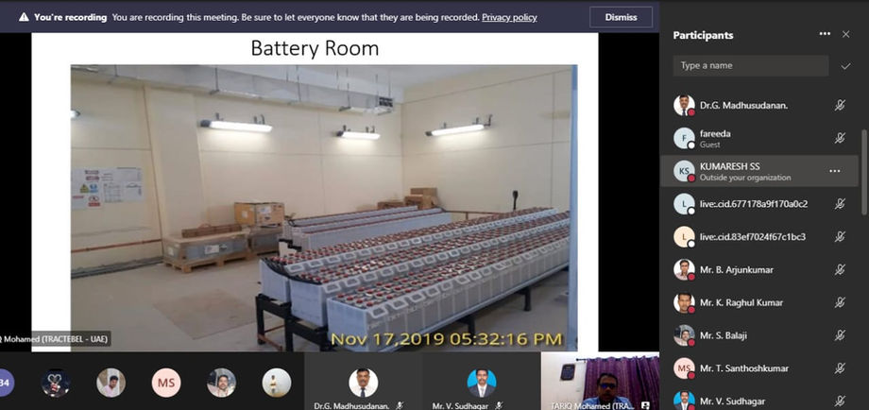Screen dimensions: 869x410
Task: Close the Participants panel
Action: (x=845, y=34)
